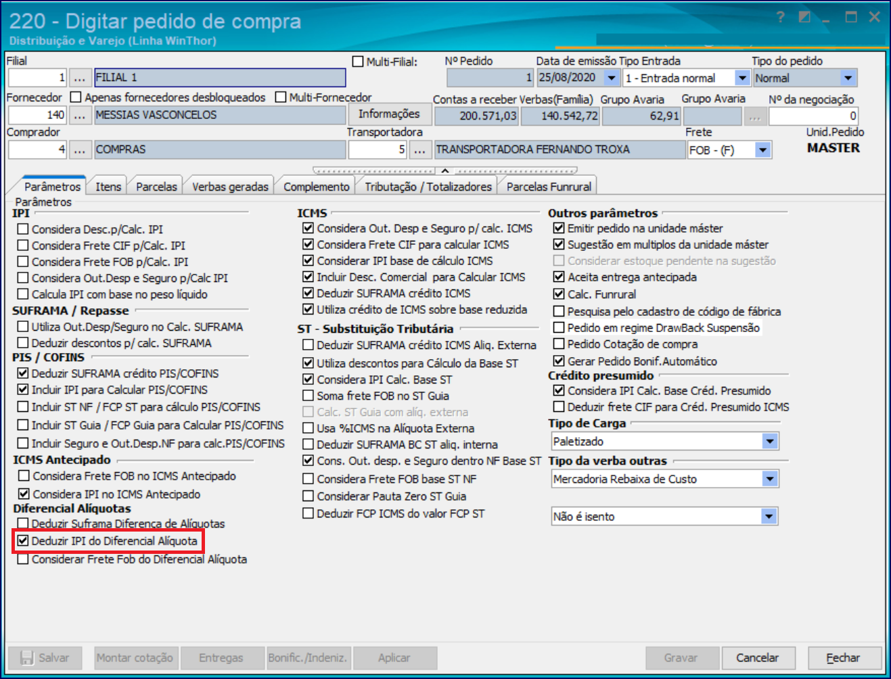Check Deduzir FCP ICMS do valor FCP ST

(308, 513)
